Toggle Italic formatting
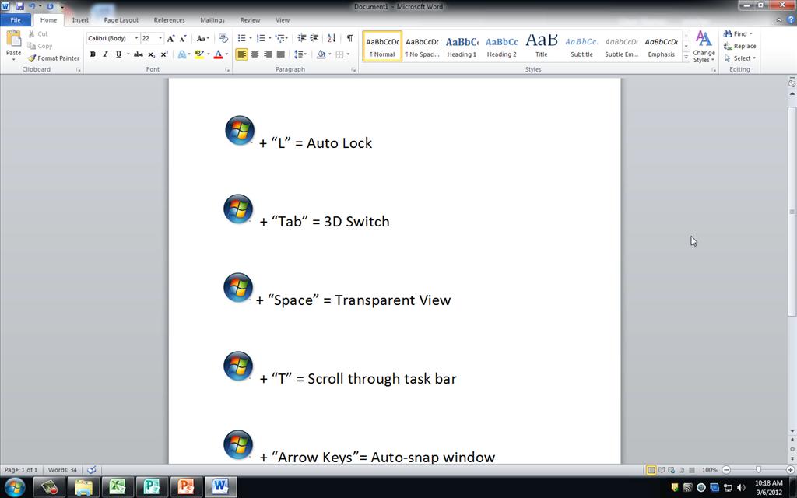 (105, 54)
